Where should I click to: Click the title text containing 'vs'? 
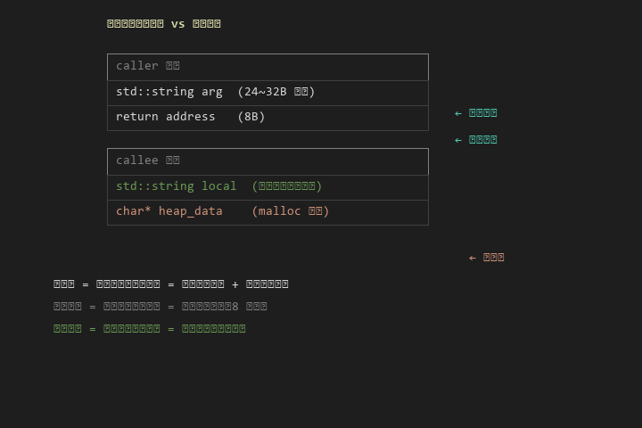pyautogui.click(x=164, y=24)
